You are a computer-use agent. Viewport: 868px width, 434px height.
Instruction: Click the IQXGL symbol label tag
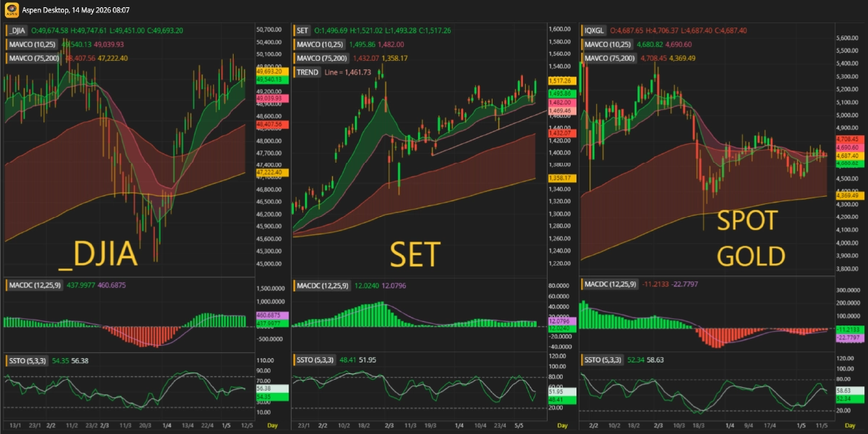(595, 30)
